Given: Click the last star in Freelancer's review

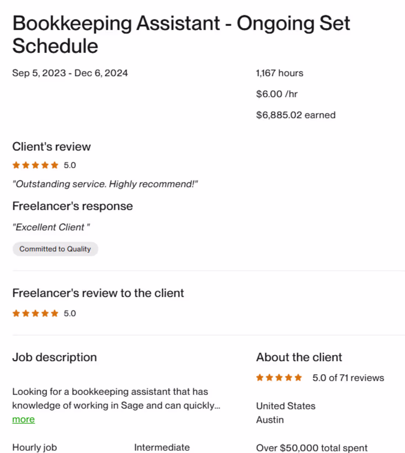Looking at the screenshot, I should [x=54, y=313].
